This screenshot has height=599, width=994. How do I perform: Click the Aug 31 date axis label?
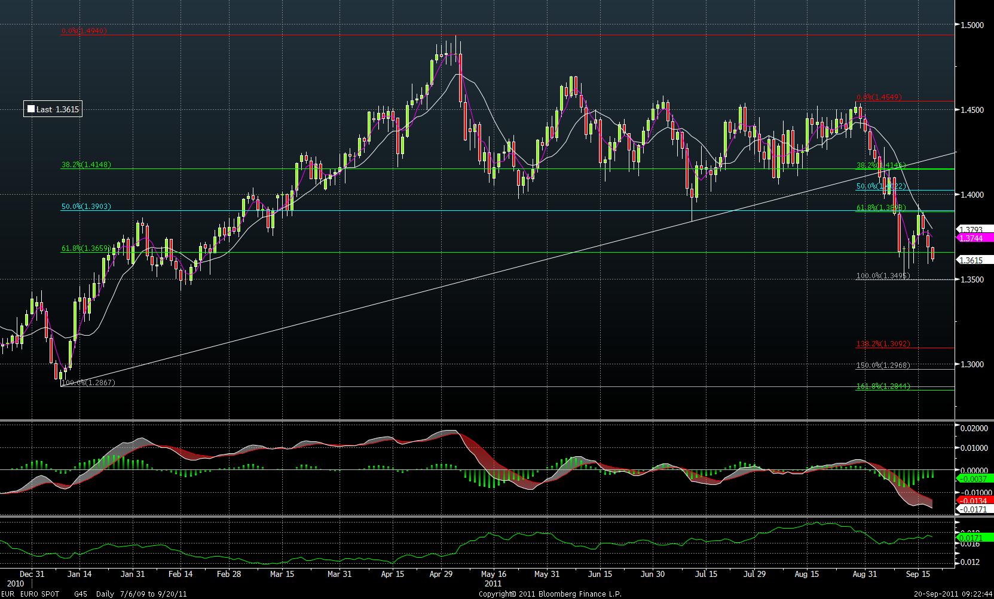point(864,574)
